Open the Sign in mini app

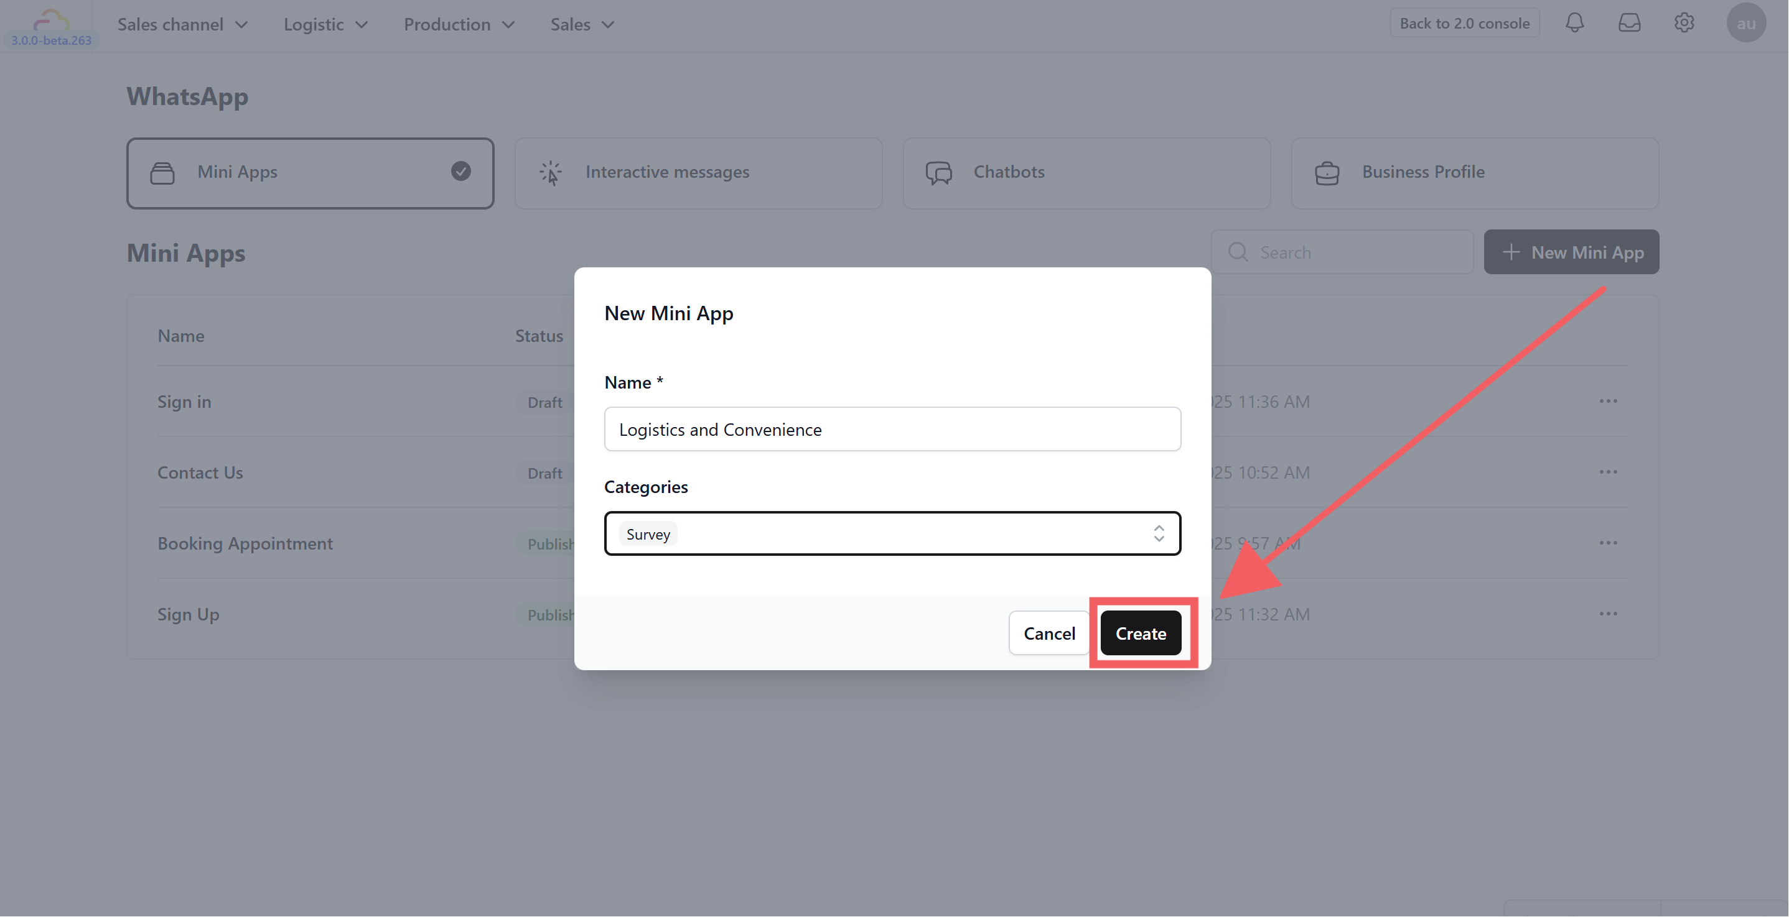click(184, 402)
